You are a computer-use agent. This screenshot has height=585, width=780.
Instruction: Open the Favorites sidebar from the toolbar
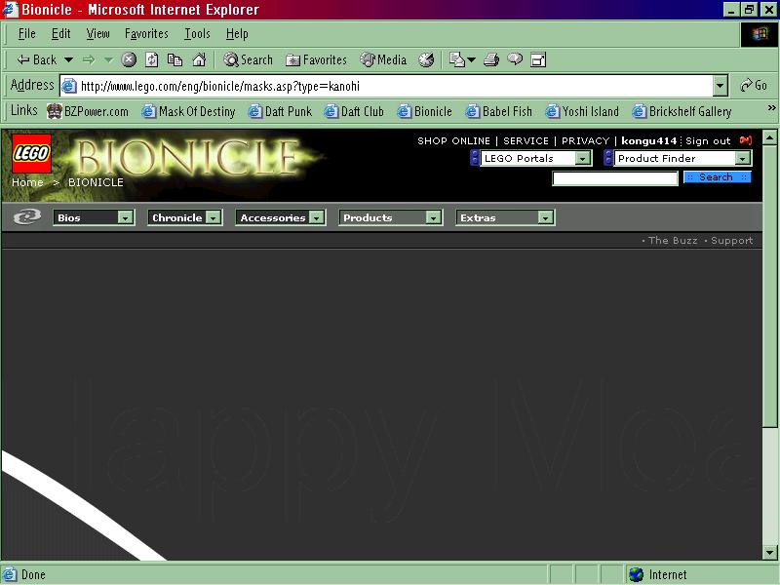pos(316,59)
